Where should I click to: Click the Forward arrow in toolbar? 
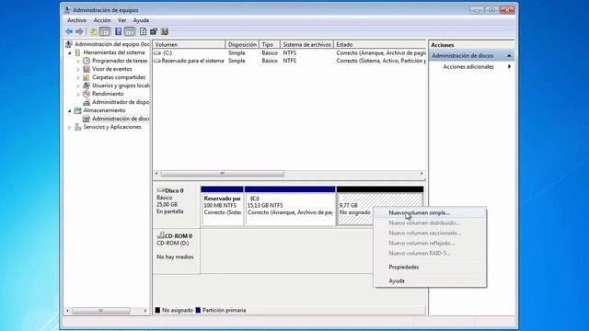click(x=79, y=31)
